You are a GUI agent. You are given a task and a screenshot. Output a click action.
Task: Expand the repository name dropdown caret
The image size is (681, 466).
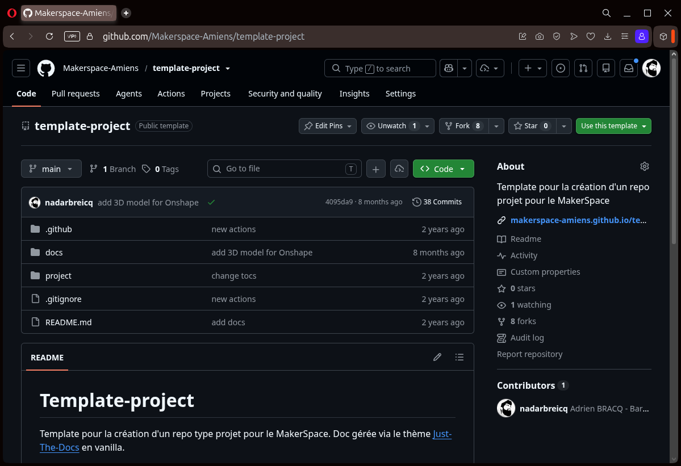click(228, 69)
